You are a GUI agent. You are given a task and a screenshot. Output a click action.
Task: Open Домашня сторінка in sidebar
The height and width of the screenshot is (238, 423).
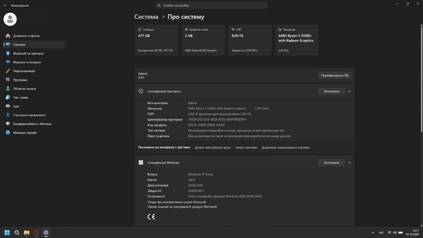pos(34,36)
